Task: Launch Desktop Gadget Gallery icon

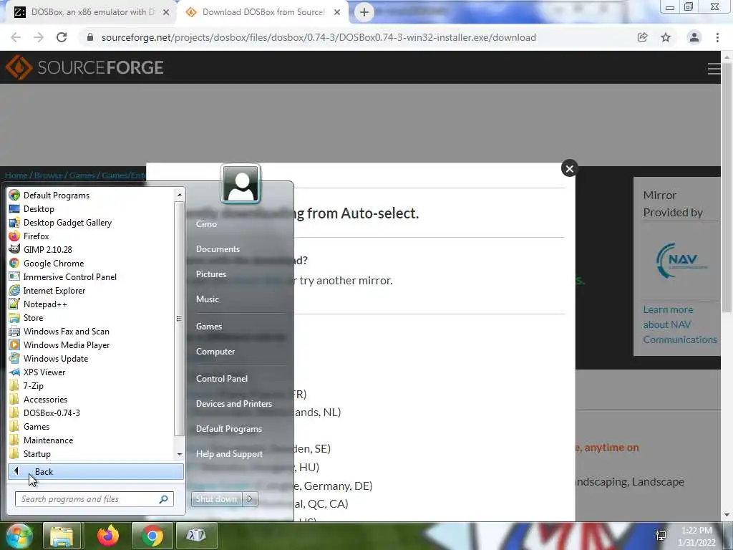Action: click(x=14, y=222)
